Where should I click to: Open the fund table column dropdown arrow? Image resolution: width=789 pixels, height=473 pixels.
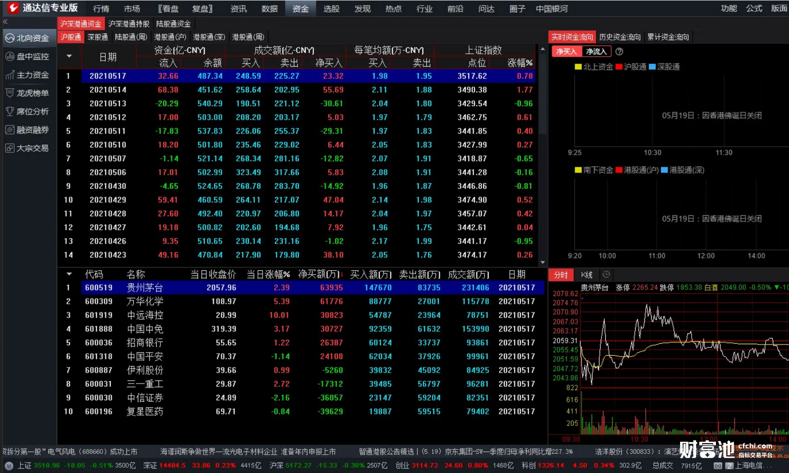69,56
